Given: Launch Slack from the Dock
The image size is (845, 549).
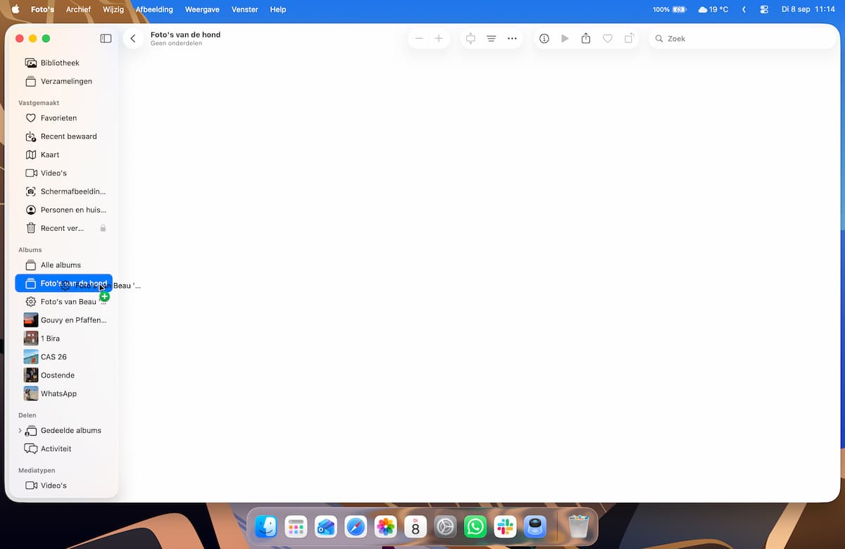Looking at the screenshot, I should tap(505, 526).
